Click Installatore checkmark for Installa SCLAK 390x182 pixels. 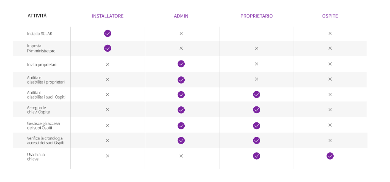pyautogui.click(x=107, y=33)
